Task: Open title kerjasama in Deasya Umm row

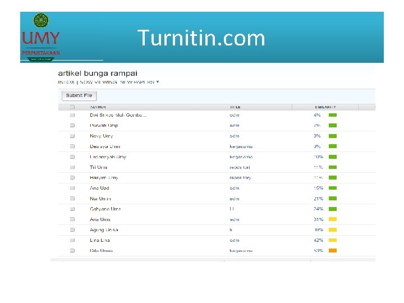Action: pyautogui.click(x=241, y=146)
